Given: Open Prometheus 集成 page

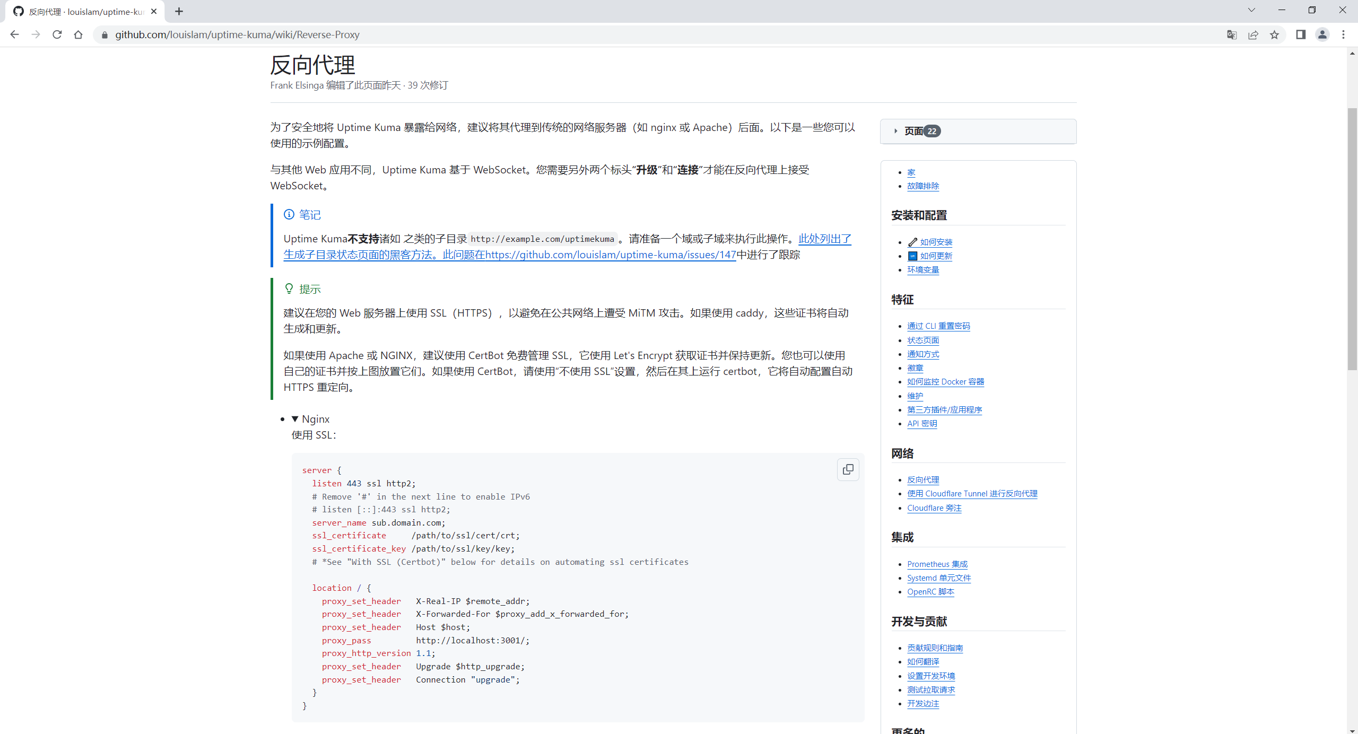Looking at the screenshot, I should pos(937,564).
